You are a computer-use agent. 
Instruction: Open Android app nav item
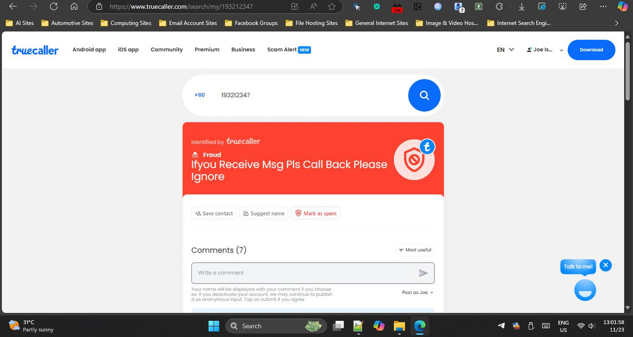(89, 50)
